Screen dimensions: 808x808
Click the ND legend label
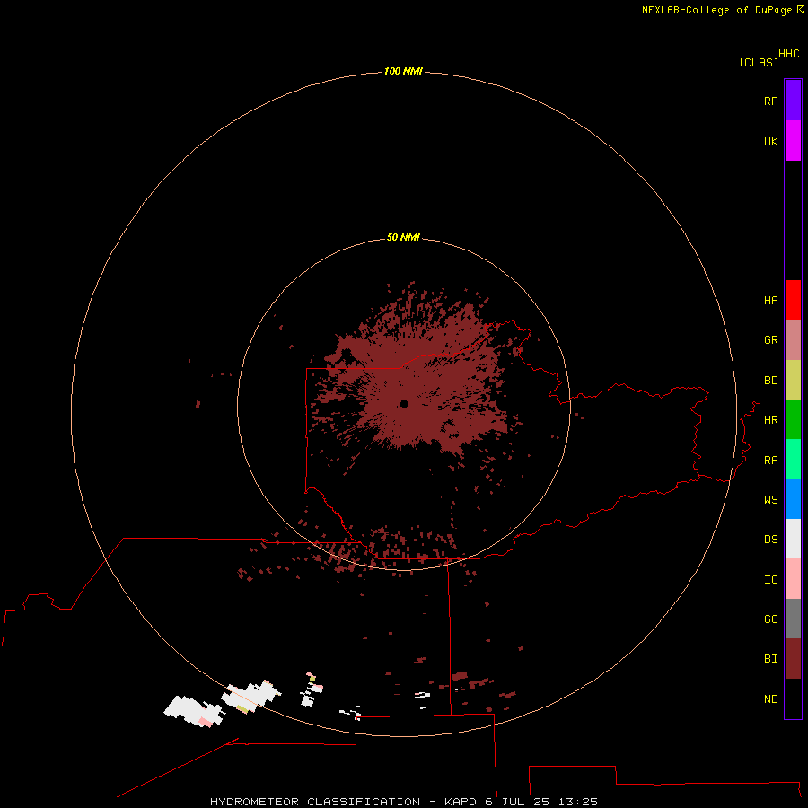(771, 699)
